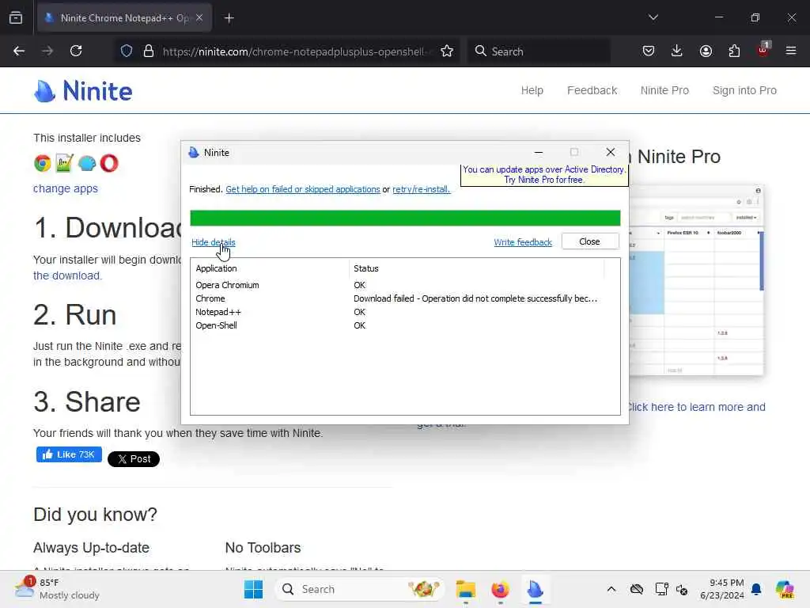
Task: Open the Pocket save icon
Action: coord(649,51)
